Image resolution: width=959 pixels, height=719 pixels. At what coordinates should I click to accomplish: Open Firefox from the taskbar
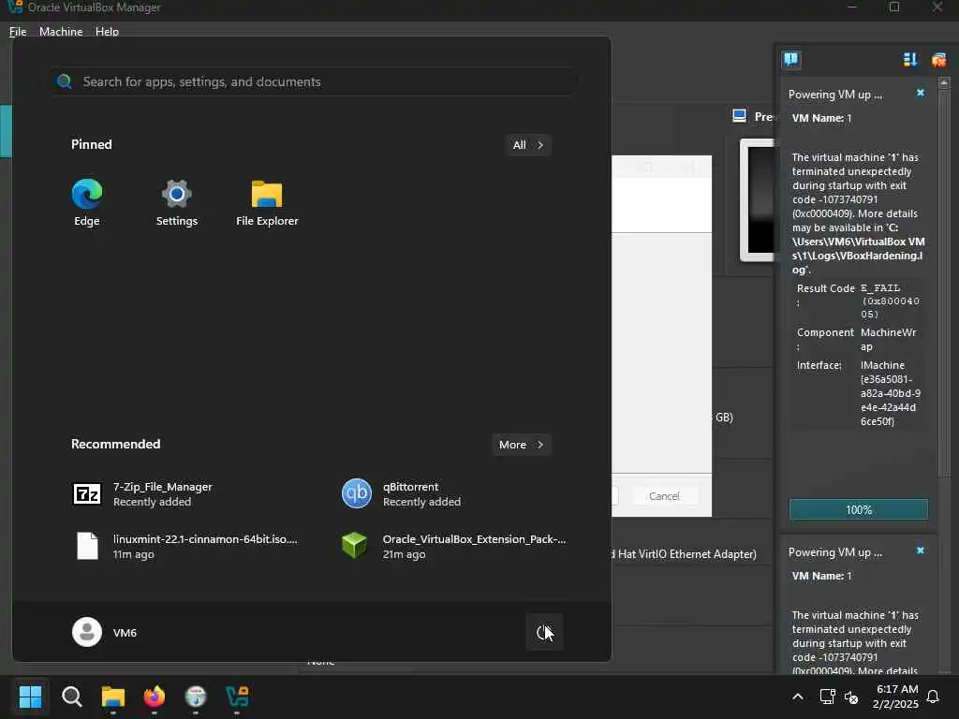[155, 696]
